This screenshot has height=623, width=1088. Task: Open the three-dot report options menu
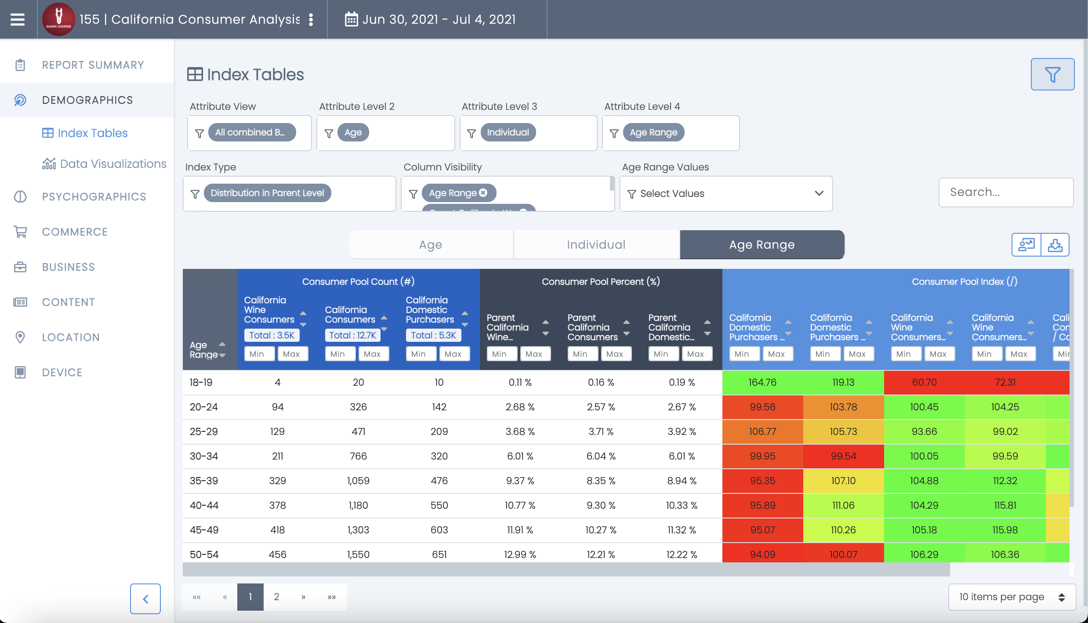[311, 19]
